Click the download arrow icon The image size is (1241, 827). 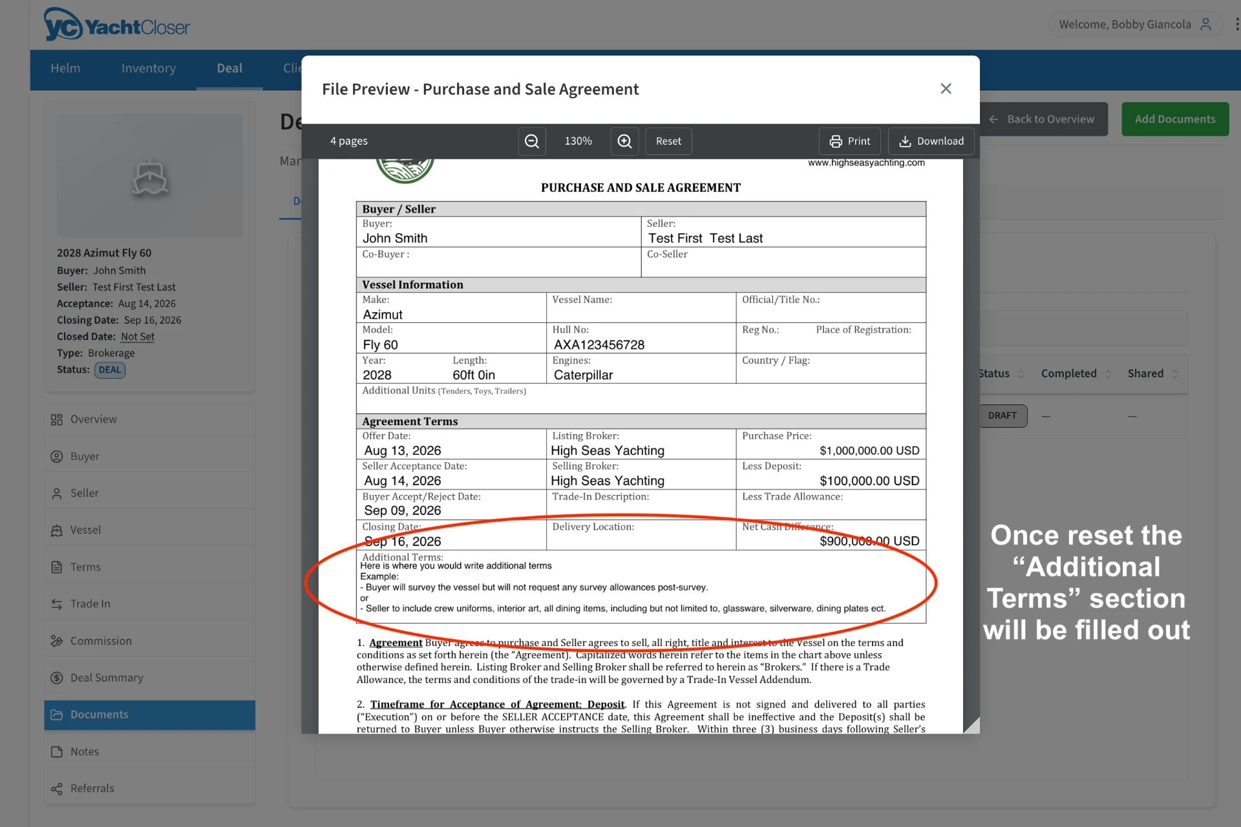tap(905, 141)
